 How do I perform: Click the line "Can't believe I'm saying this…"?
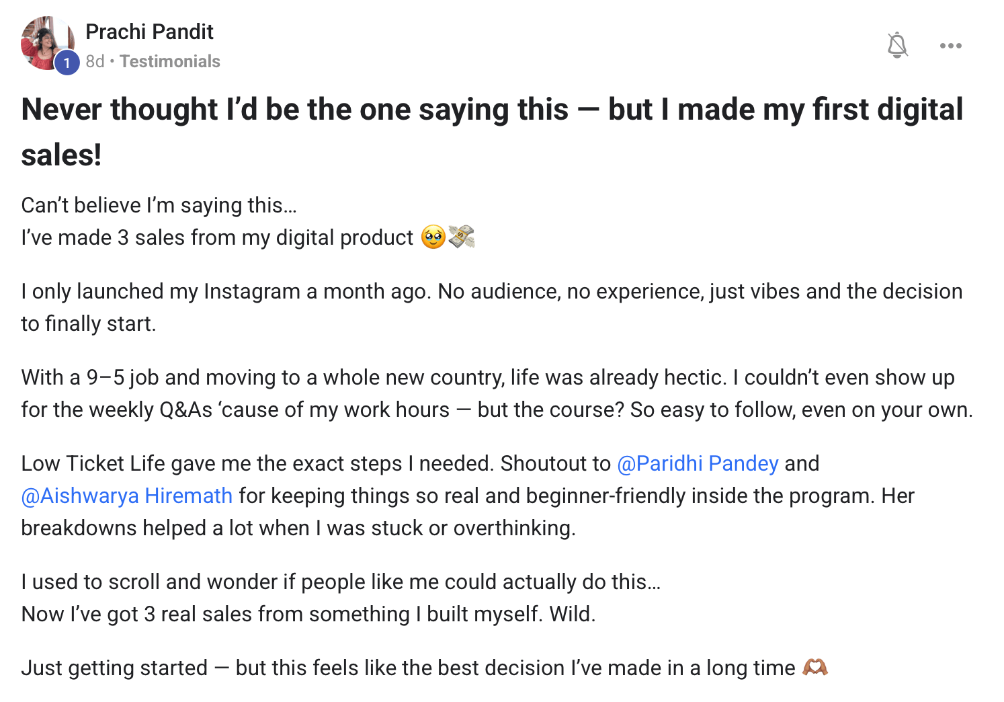(x=159, y=205)
